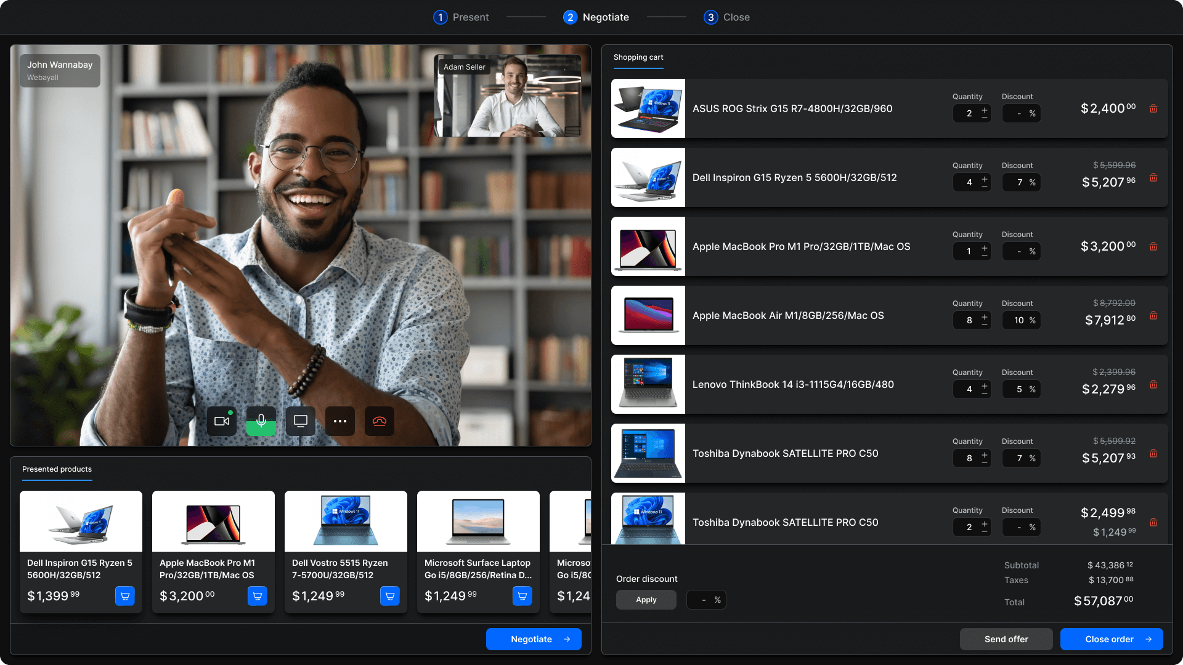
Task: Remove Apple MacBook Air M1 from cart
Action: pyautogui.click(x=1153, y=315)
